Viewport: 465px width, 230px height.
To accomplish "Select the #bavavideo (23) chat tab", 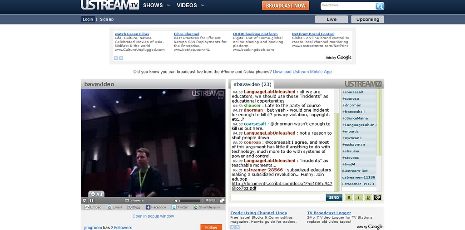I will [x=252, y=84].
